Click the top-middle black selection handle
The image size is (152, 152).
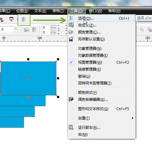28,59
